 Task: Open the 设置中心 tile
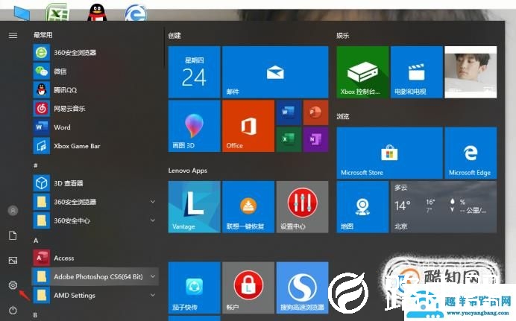click(x=302, y=207)
